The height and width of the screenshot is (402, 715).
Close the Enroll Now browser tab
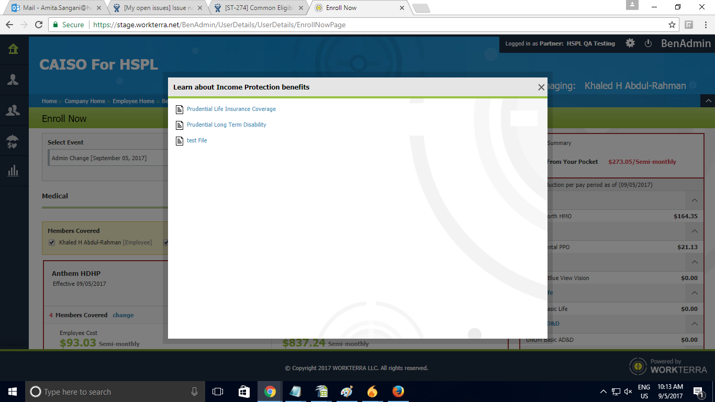(402, 8)
